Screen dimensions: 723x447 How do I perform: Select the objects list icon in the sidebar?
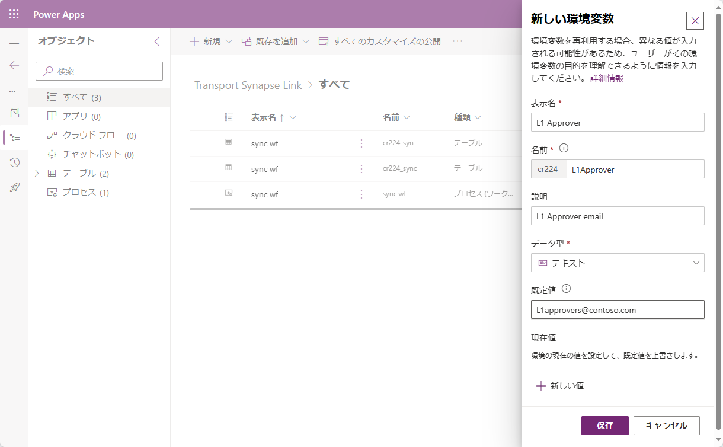(14, 138)
